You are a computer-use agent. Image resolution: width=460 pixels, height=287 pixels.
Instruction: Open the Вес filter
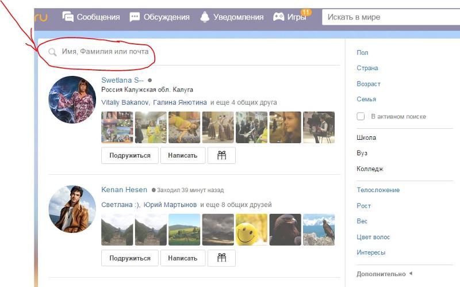pyautogui.click(x=362, y=221)
